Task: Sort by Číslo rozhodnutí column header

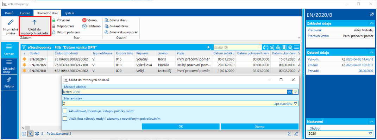Action: (73, 53)
